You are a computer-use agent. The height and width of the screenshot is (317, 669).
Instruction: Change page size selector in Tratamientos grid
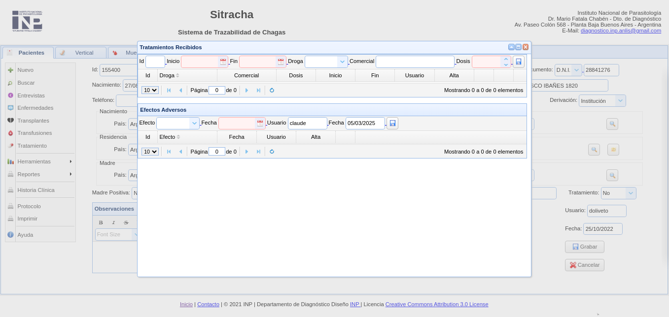(x=150, y=90)
